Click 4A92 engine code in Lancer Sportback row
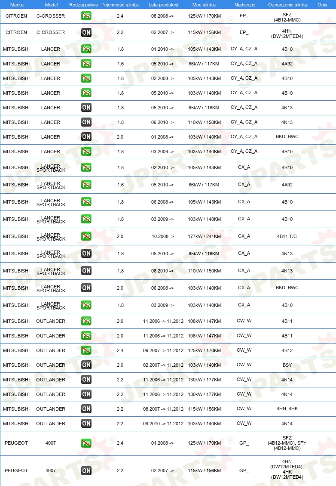Image resolution: width=336 pixels, height=486 pixels. pos(287,185)
